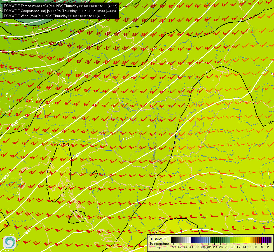
Task: Click the -11 value in temperature legend
Action: pyautogui.click(x=250, y=247)
